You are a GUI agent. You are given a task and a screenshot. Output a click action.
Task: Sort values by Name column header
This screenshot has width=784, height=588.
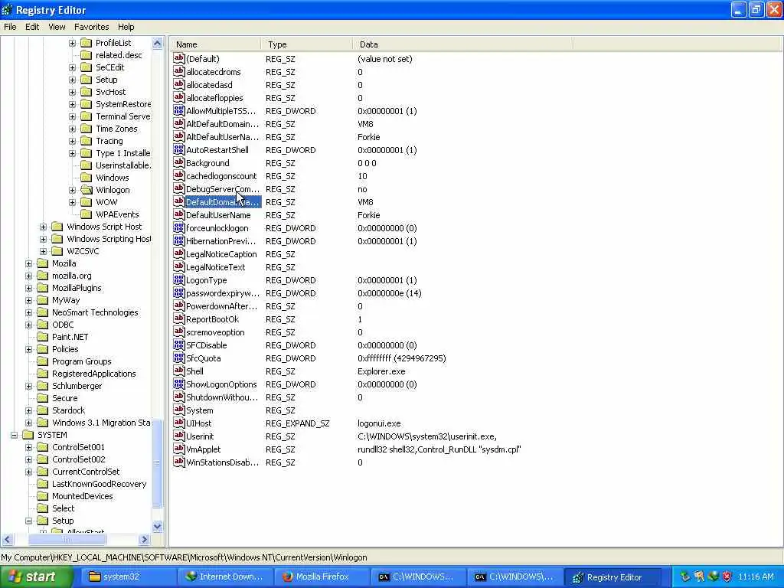click(x=215, y=44)
